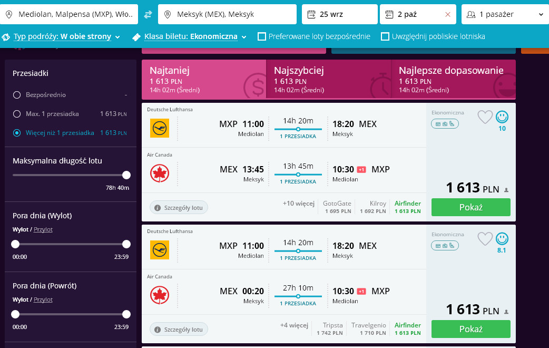549x348 pixels.
Task: Open the 1 pasażer passenger selector
Action: [505, 14]
